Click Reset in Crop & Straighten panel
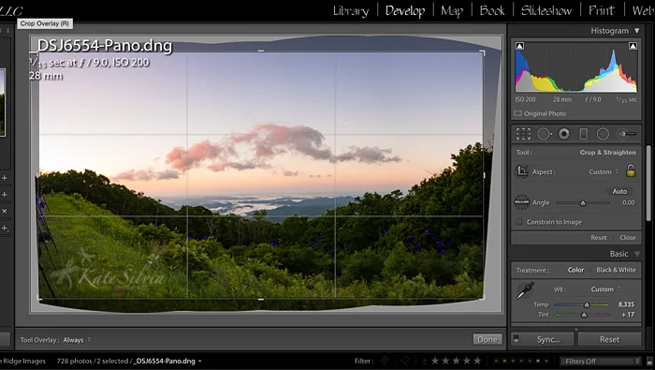655x370 pixels. 599,237
